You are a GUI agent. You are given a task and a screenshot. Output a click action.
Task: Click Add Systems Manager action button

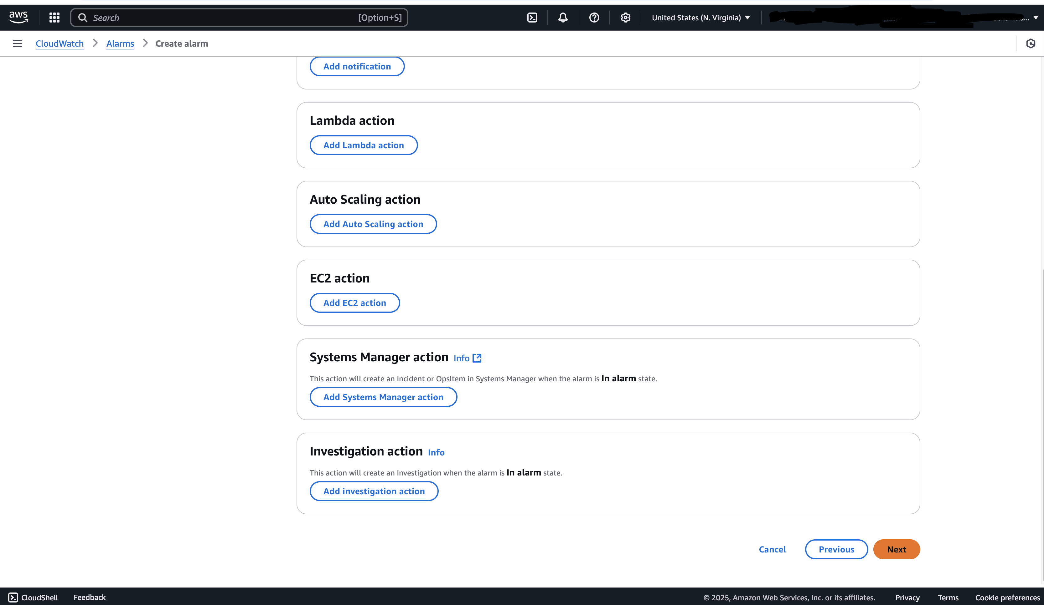(383, 397)
